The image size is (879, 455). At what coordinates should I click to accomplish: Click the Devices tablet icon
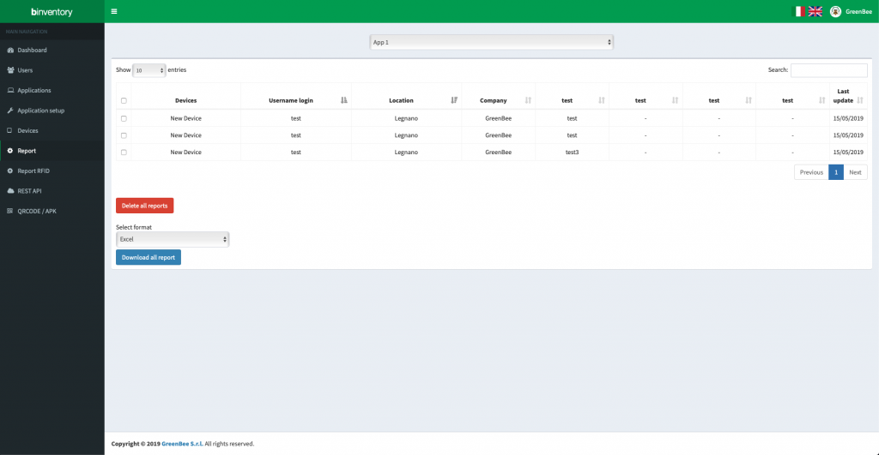point(9,130)
